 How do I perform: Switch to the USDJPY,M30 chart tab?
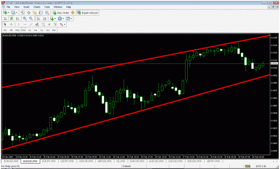click(67, 161)
